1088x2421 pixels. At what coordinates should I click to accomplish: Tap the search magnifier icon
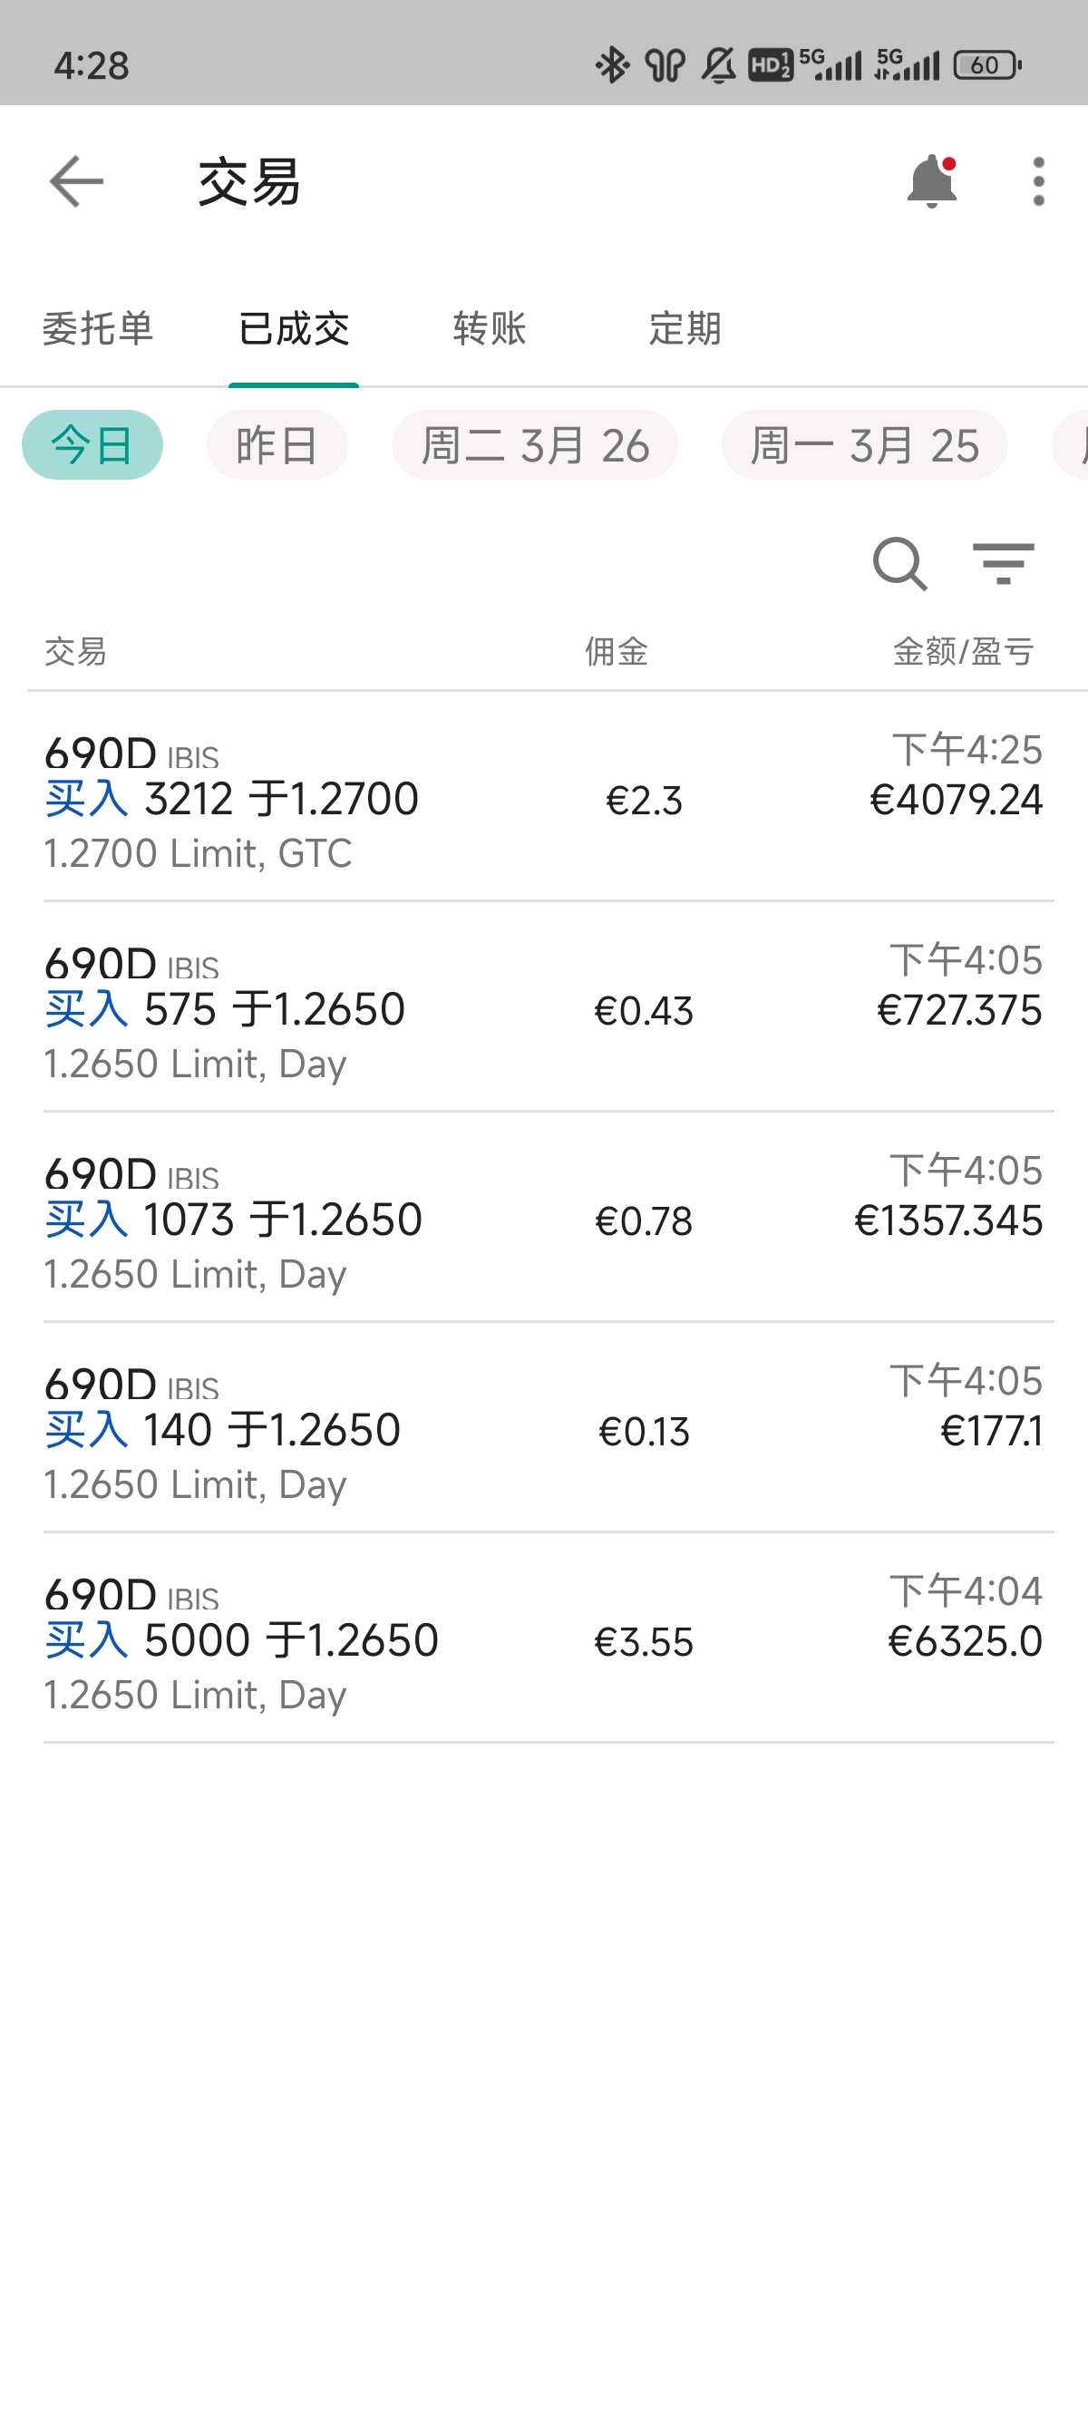(899, 563)
